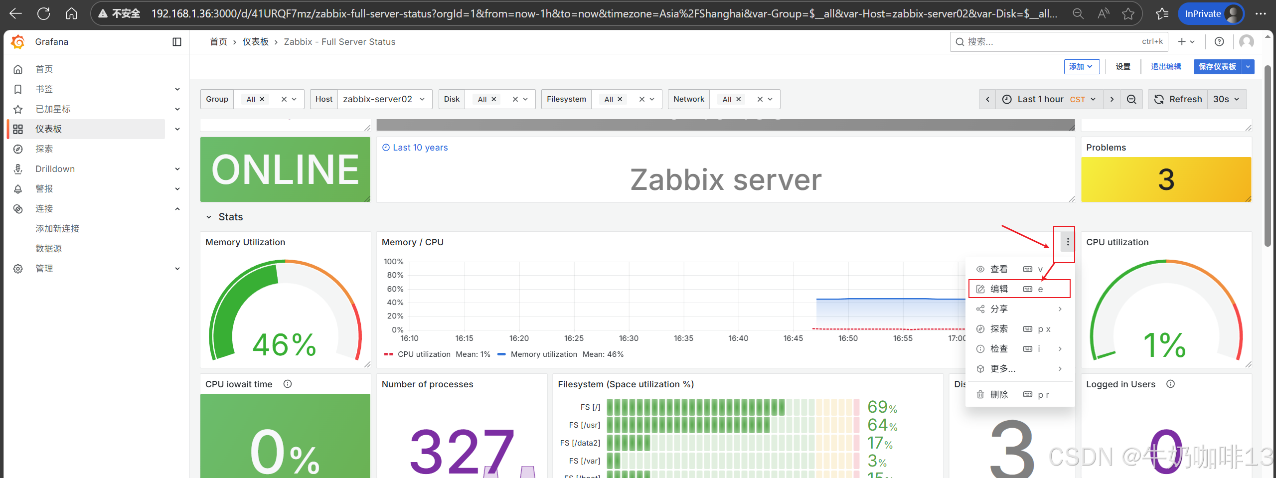Open Inspect (检查) submenu in panel menu
1276x478 pixels.
click(1019, 349)
